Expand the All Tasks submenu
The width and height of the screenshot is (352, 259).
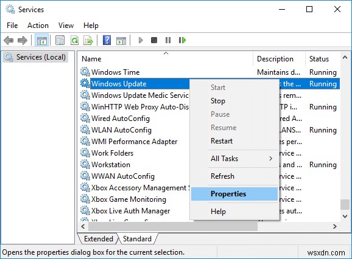(x=234, y=159)
